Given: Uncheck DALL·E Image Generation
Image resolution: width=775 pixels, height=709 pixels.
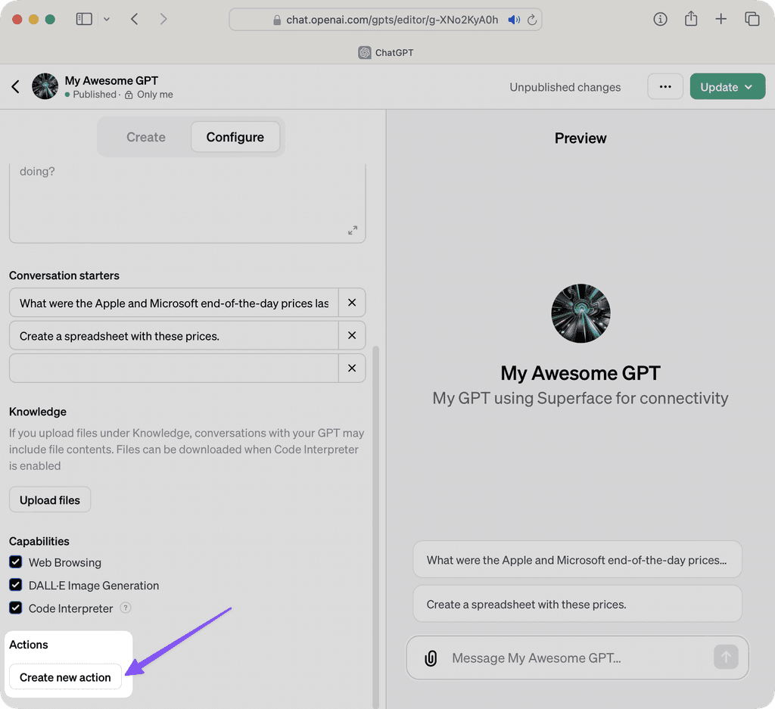Looking at the screenshot, I should click(15, 585).
